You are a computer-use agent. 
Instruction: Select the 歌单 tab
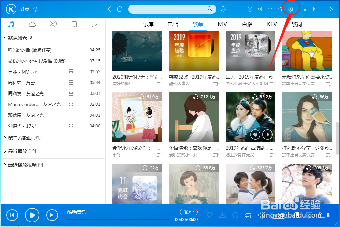(198, 24)
